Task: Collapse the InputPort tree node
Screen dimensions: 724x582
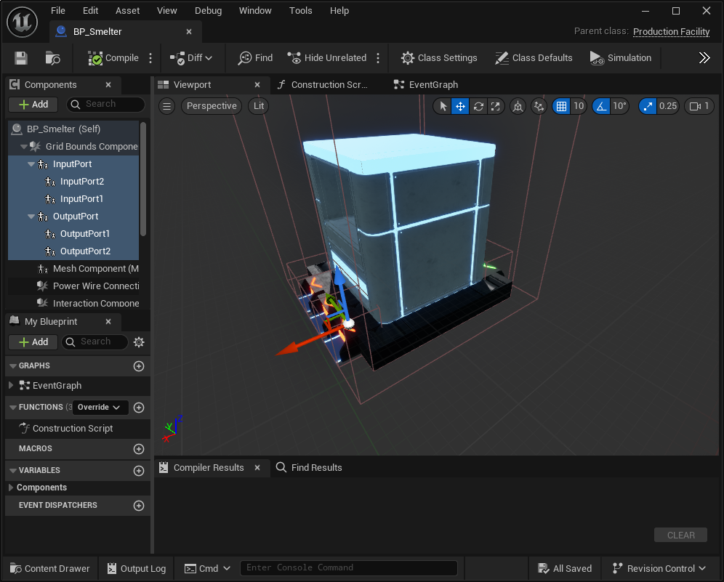Action: pyautogui.click(x=31, y=164)
